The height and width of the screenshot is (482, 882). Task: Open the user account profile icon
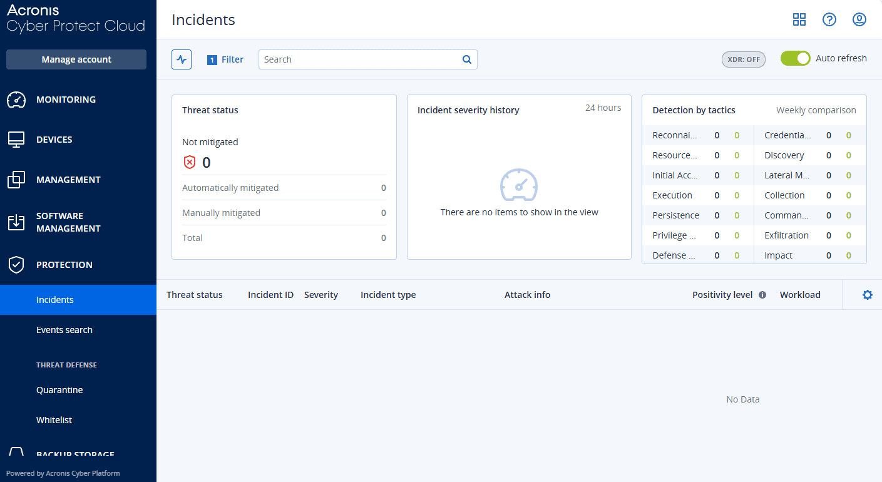[859, 19]
